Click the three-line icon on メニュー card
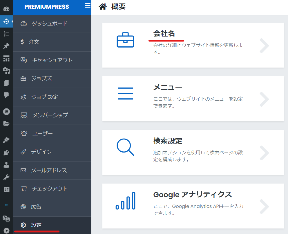This screenshot has height=234, width=288. 126,93
